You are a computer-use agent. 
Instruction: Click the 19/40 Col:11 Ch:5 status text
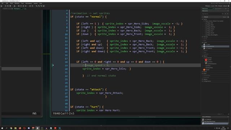(64, 113)
